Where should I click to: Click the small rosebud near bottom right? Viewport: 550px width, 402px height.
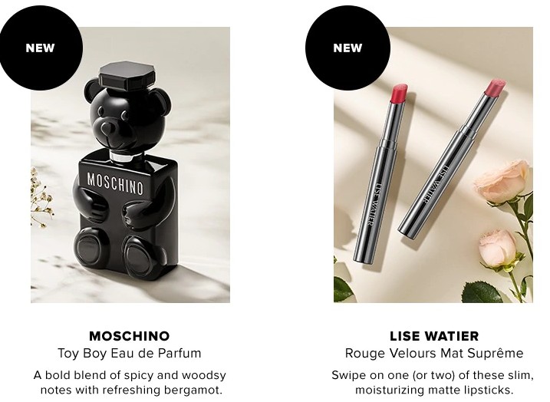497,246
